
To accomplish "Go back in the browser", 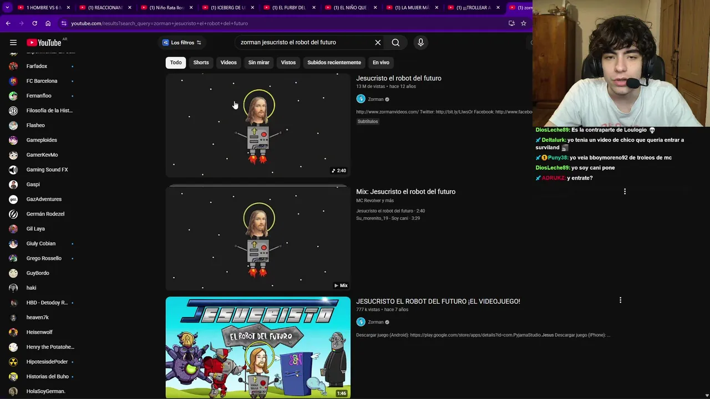I will (8, 23).
